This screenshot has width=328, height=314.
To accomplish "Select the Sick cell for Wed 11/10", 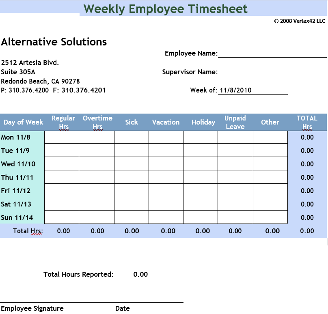I will tap(131, 164).
